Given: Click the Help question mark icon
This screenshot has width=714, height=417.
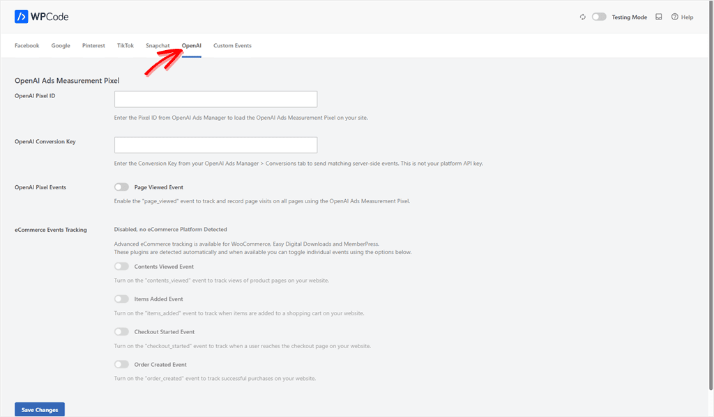Looking at the screenshot, I should 674,17.
